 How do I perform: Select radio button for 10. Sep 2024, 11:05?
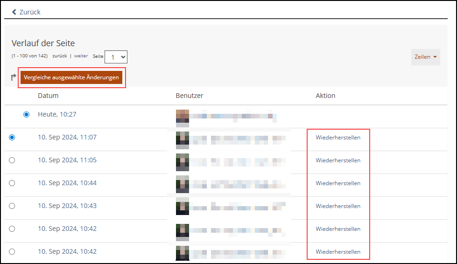click(x=12, y=160)
